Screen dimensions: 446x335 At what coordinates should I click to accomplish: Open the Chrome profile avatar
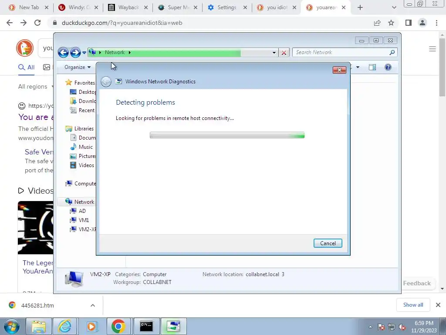(422, 23)
